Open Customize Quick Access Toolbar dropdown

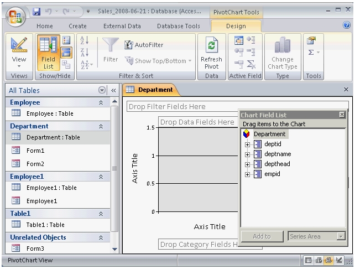click(x=88, y=11)
